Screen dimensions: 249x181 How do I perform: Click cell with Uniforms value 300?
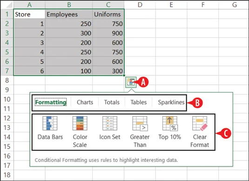tap(108, 71)
